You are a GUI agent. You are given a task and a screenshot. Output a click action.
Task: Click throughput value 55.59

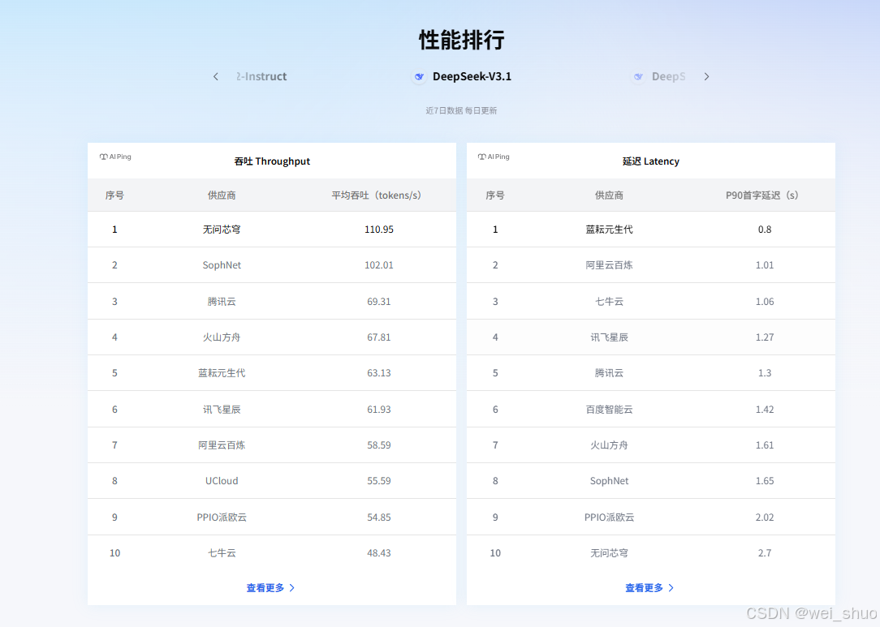click(x=379, y=481)
